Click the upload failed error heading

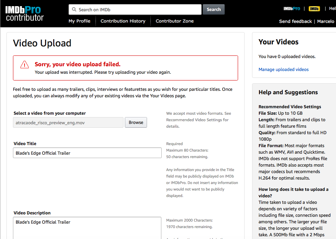tap(77, 64)
